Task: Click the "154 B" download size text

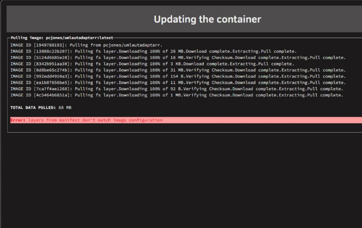Action: [x=177, y=76]
